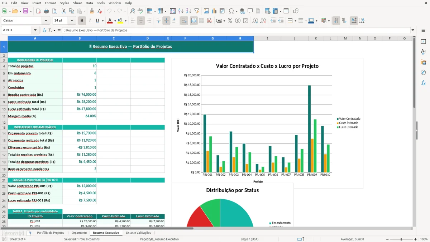Click the Export as PDF icon
Screen dimensions: 430x242
pos(38,11)
